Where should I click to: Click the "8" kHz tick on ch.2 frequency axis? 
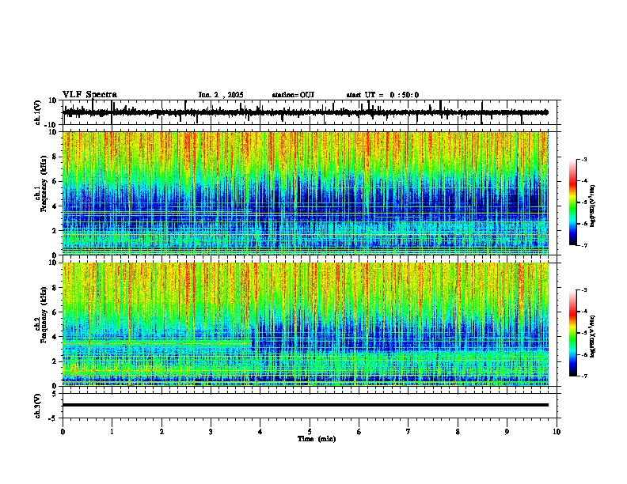click(55, 288)
